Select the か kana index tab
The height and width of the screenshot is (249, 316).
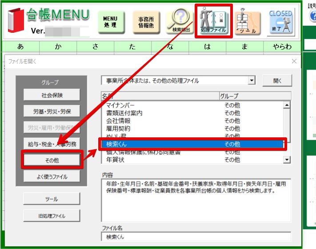58,47
